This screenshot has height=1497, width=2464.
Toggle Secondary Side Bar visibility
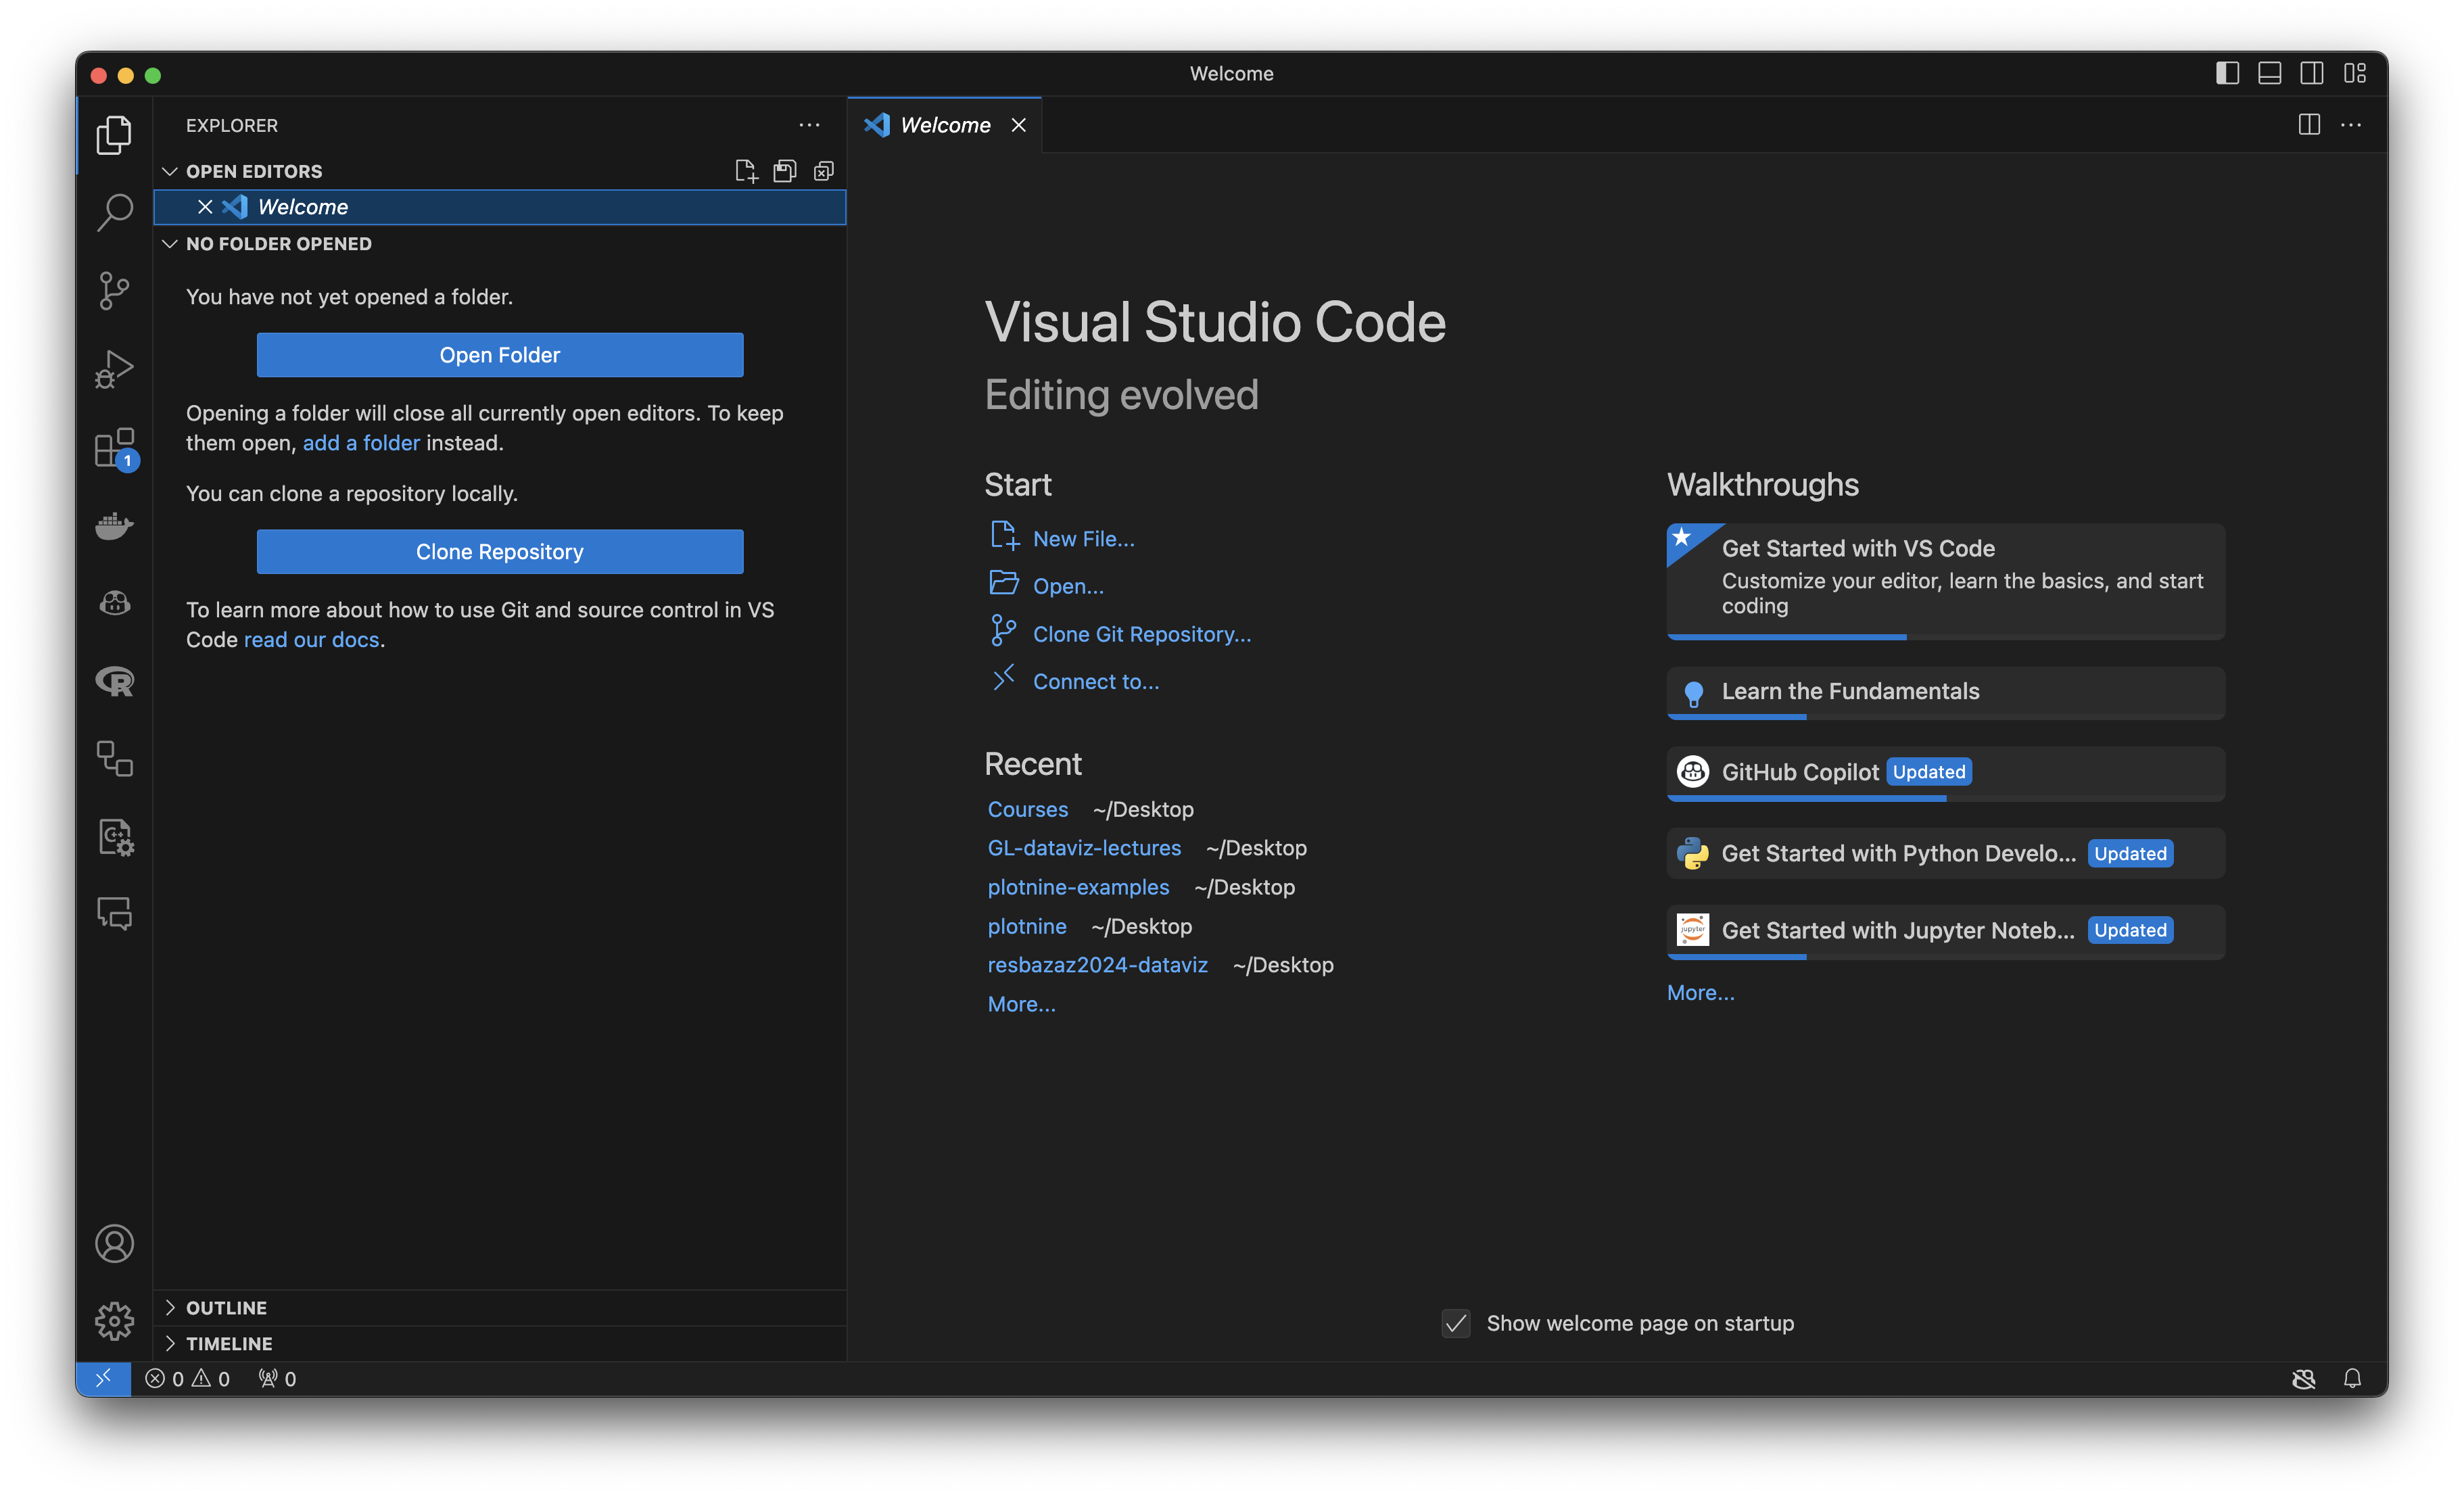click(2312, 73)
